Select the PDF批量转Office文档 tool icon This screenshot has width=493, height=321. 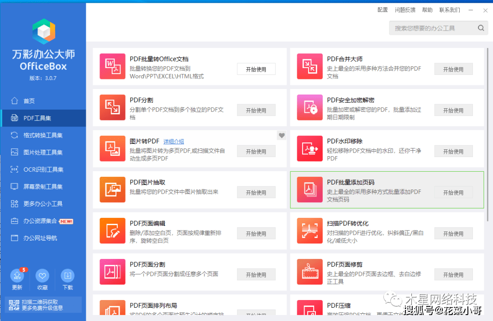(112, 66)
